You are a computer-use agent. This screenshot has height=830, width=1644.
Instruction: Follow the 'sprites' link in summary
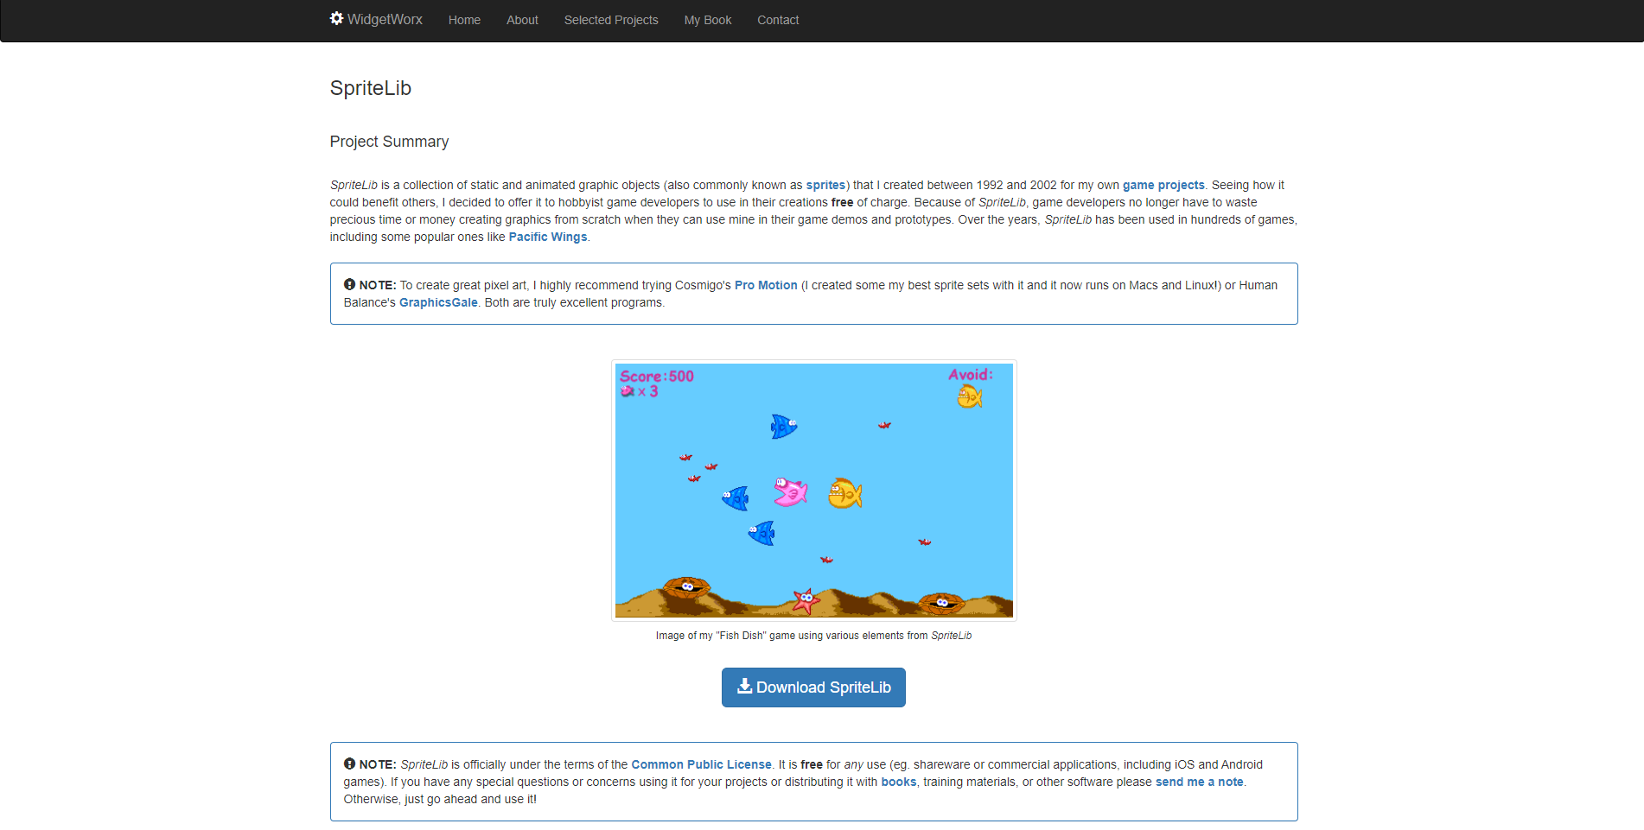pos(825,185)
